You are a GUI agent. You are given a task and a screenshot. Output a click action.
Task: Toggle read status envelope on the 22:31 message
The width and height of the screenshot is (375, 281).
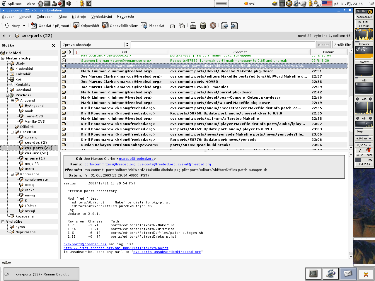point(64,71)
